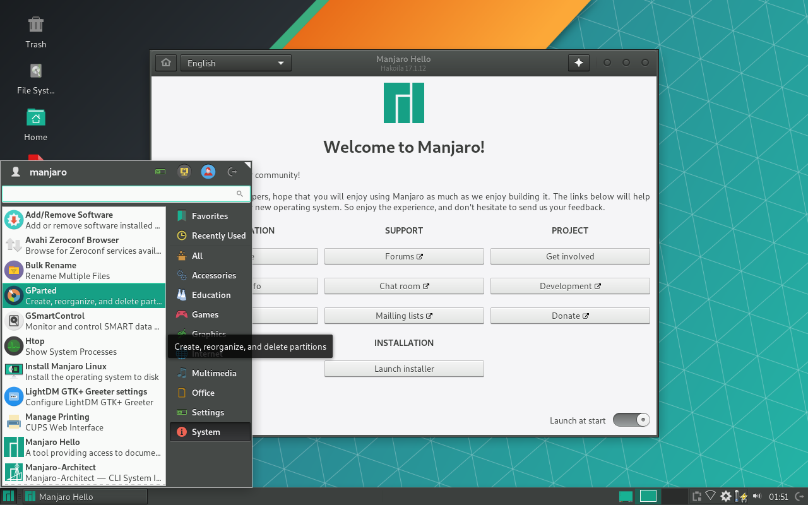Toggle the Launch at start switch

(631, 420)
